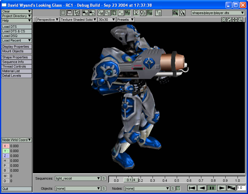Open the Node Wrld Coord dropdown
The height and width of the screenshot is (194, 248).
[x=17, y=140]
